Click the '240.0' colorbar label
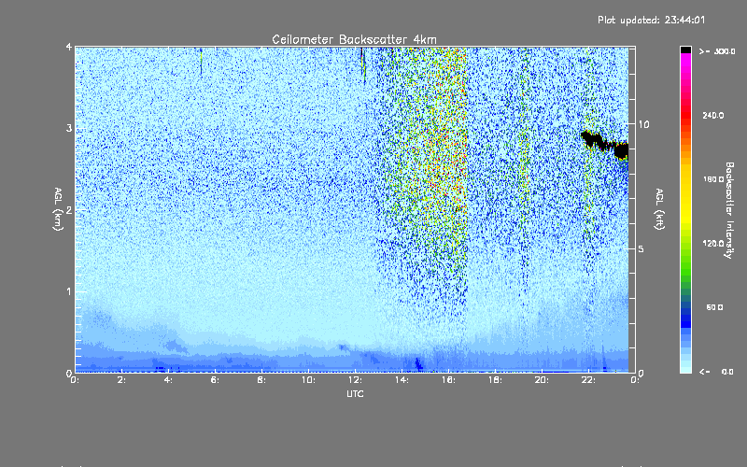The height and width of the screenshot is (467, 747). click(x=713, y=115)
